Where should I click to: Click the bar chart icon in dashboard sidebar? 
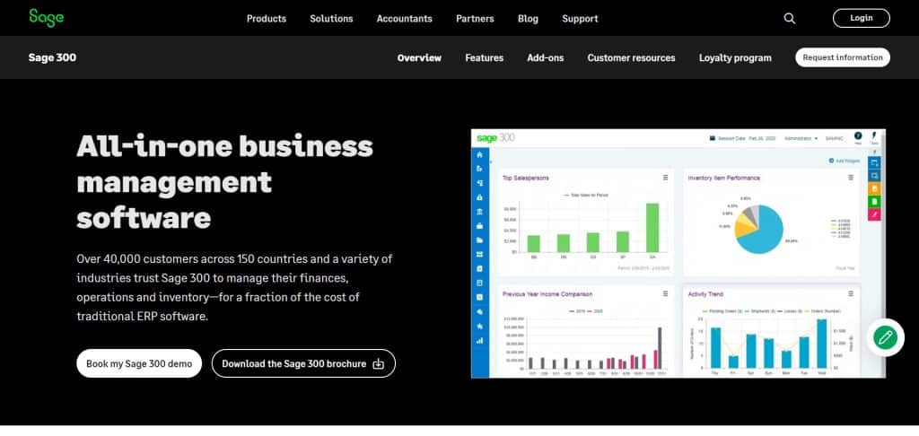479,340
